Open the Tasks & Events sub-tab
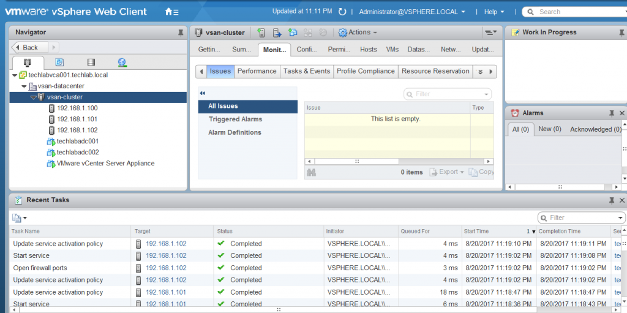The image size is (627, 313). (307, 71)
